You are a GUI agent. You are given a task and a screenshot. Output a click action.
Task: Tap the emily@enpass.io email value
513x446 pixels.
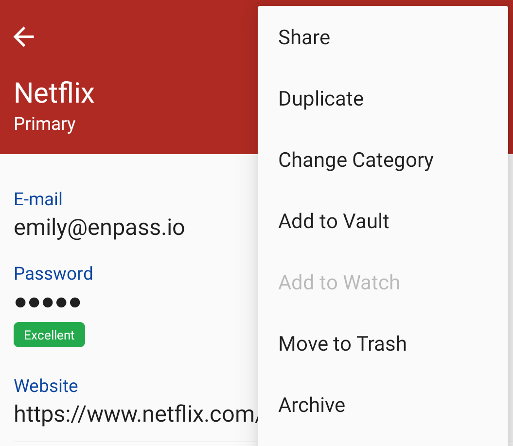point(100,228)
